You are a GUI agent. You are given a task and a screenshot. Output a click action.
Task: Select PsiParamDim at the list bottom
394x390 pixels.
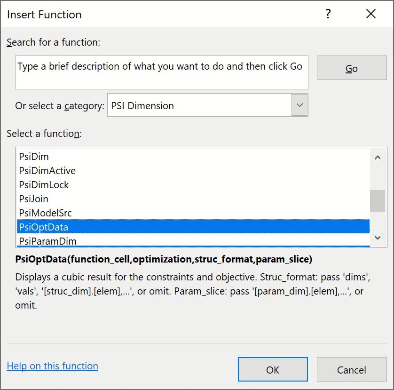47,241
